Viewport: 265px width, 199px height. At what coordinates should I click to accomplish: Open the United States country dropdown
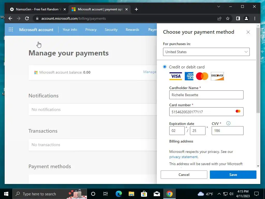pyautogui.click(x=206, y=52)
